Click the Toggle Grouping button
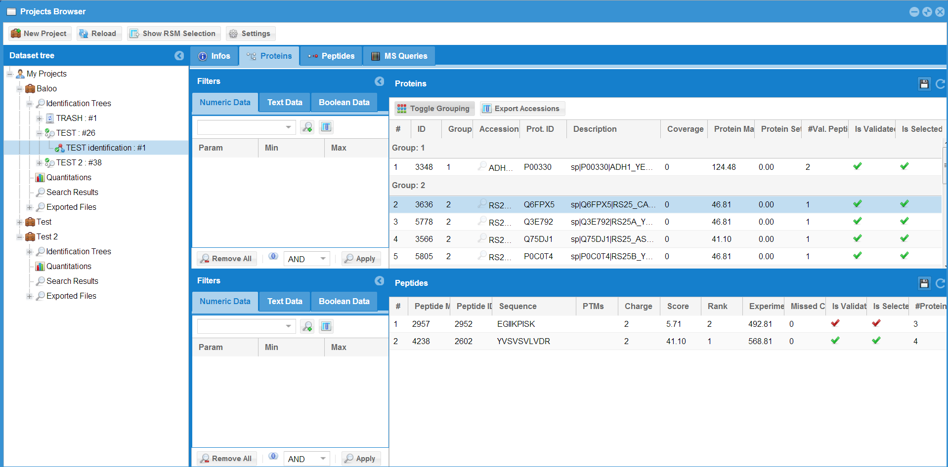This screenshot has width=948, height=467. (x=433, y=109)
